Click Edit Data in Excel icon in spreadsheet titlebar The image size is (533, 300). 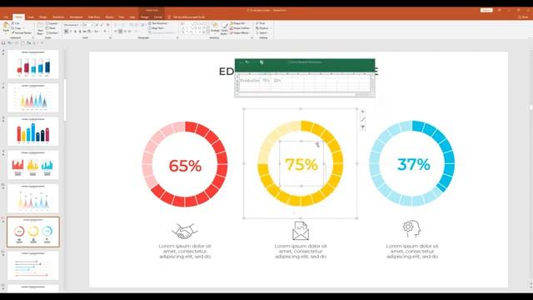click(x=262, y=62)
